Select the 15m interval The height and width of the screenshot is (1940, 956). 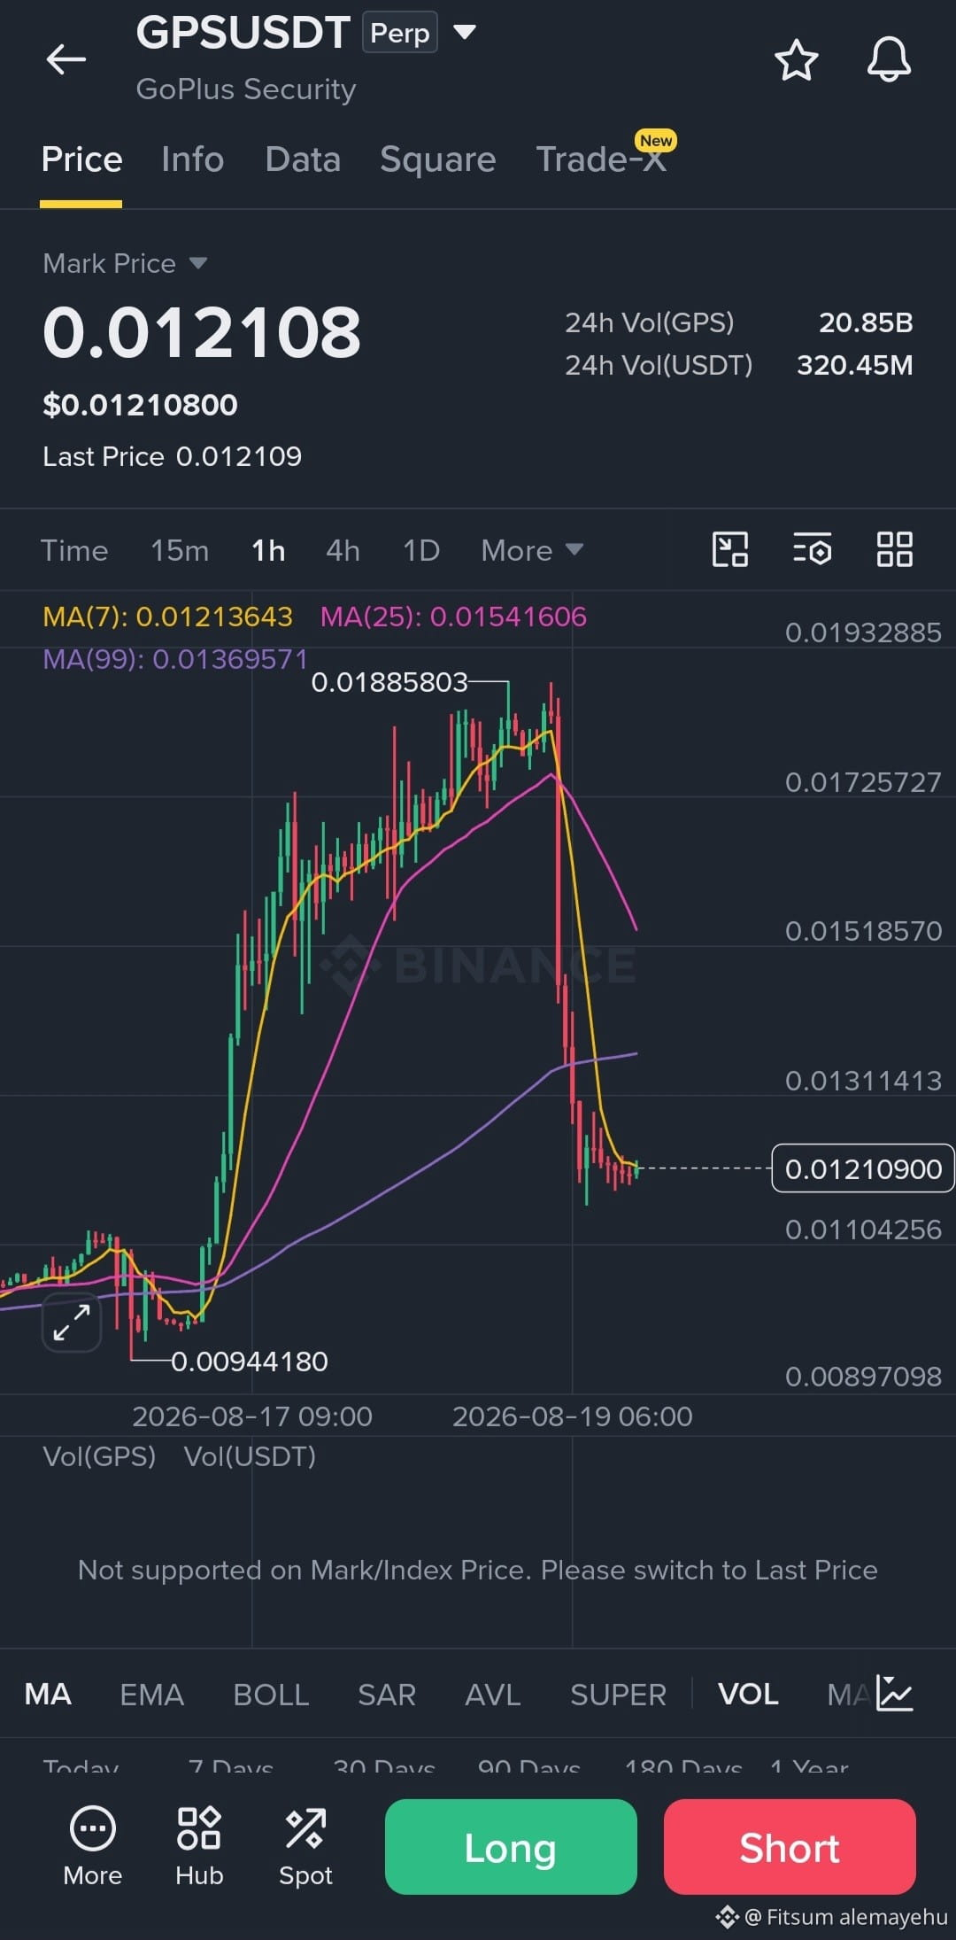coord(180,550)
